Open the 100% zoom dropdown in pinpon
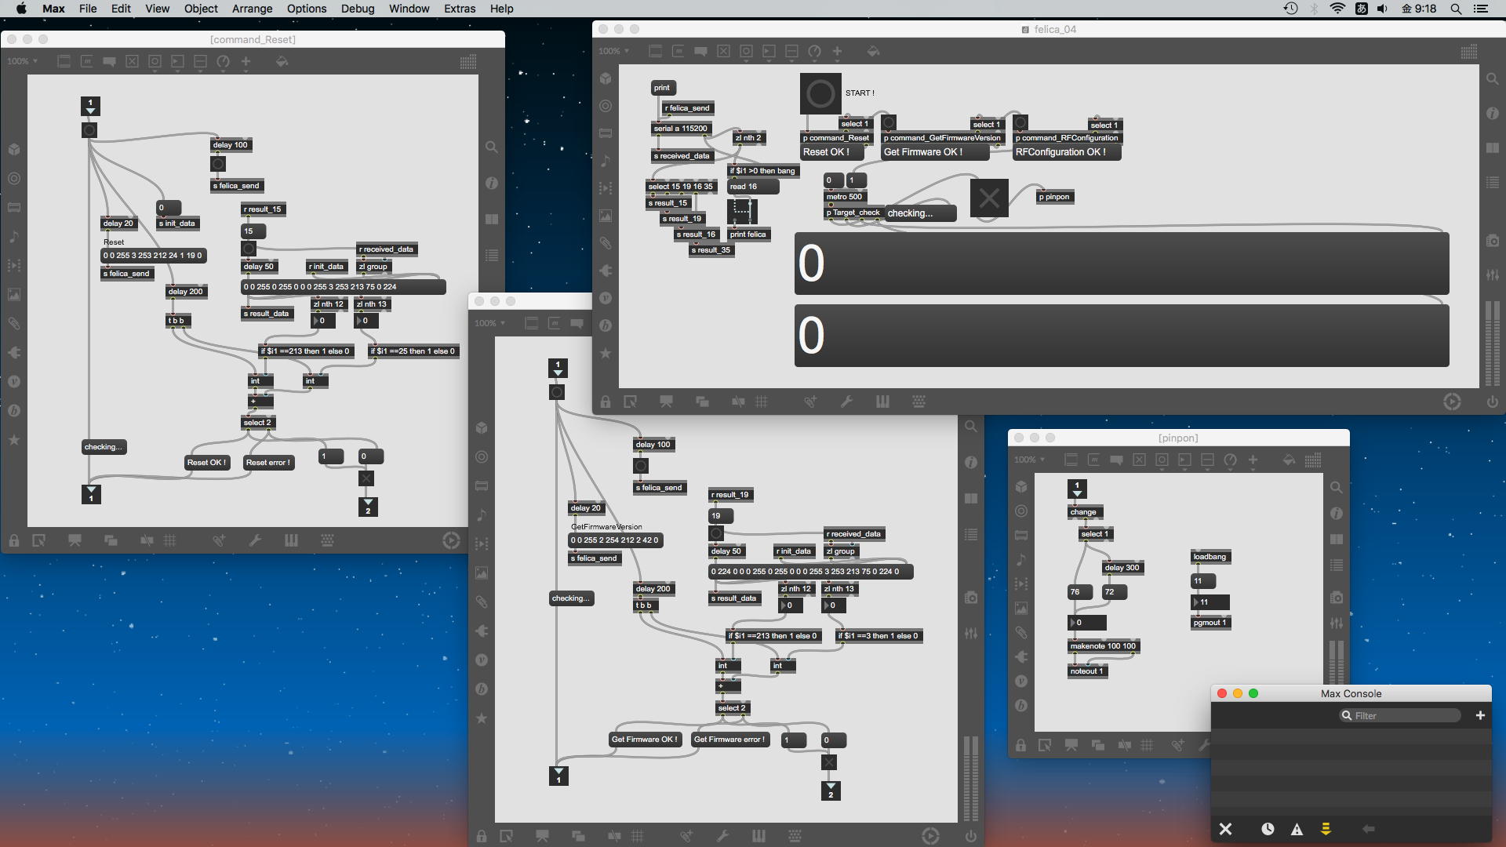 1029,460
